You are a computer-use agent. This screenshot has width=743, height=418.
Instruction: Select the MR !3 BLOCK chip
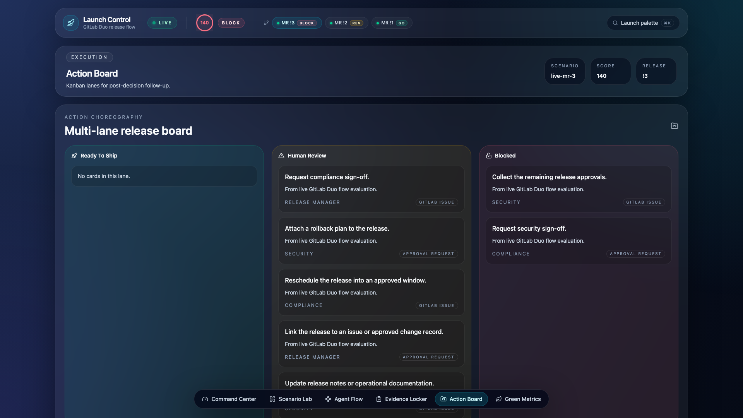(x=297, y=23)
